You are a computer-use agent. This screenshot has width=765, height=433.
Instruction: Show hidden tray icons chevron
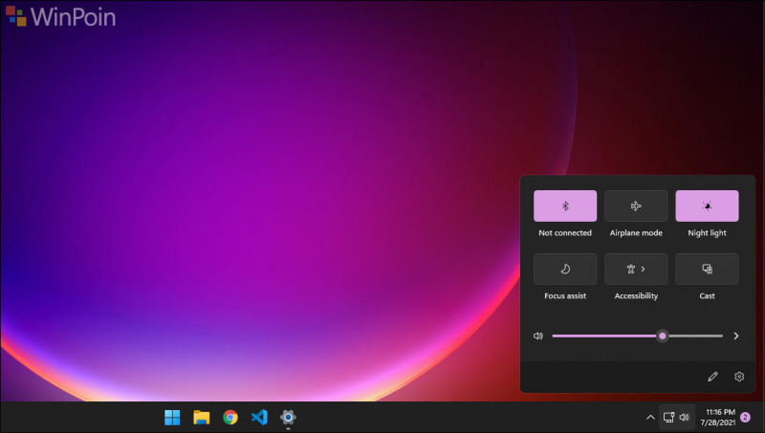click(650, 418)
